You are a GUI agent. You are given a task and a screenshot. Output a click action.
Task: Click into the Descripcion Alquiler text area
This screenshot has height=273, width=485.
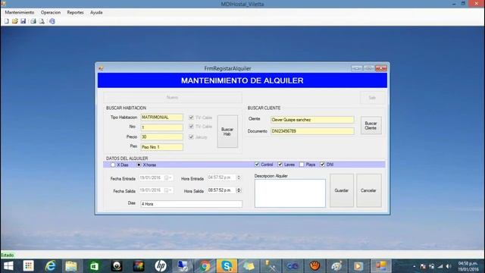pyautogui.click(x=289, y=193)
